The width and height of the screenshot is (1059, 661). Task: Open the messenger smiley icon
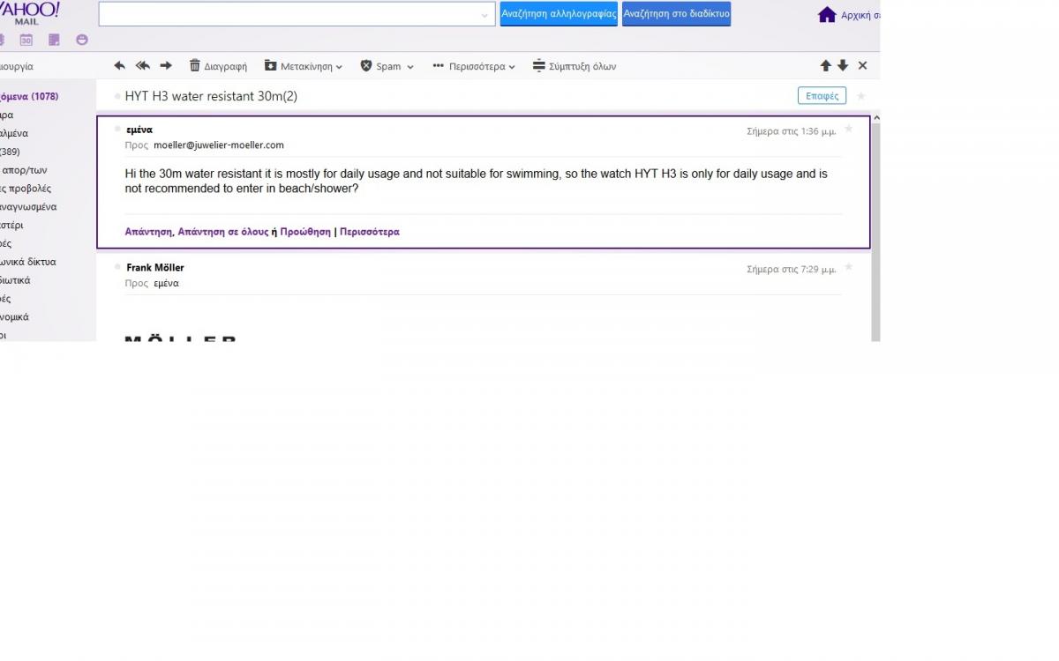(x=82, y=40)
